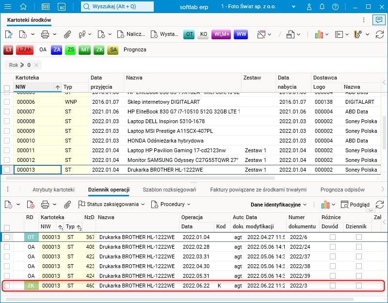
Task: Click the Podgląd button
Action: point(356,205)
